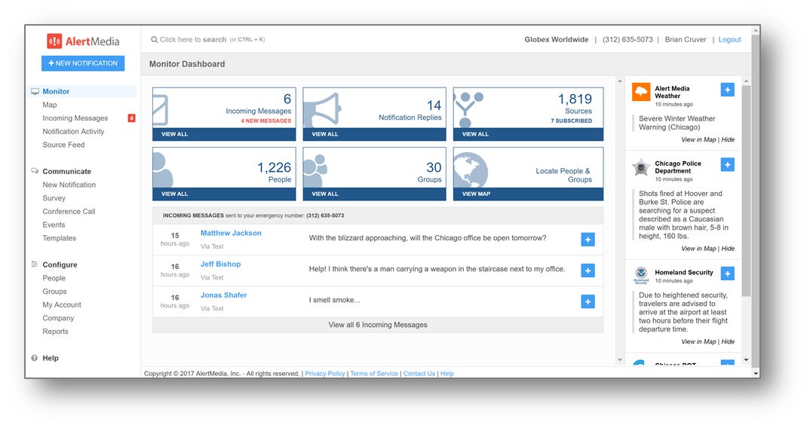Image resolution: width=810 pixels, height=428 pixels.
Task: Open My Account in the sidebar
Action: click(x=62, y=305)
